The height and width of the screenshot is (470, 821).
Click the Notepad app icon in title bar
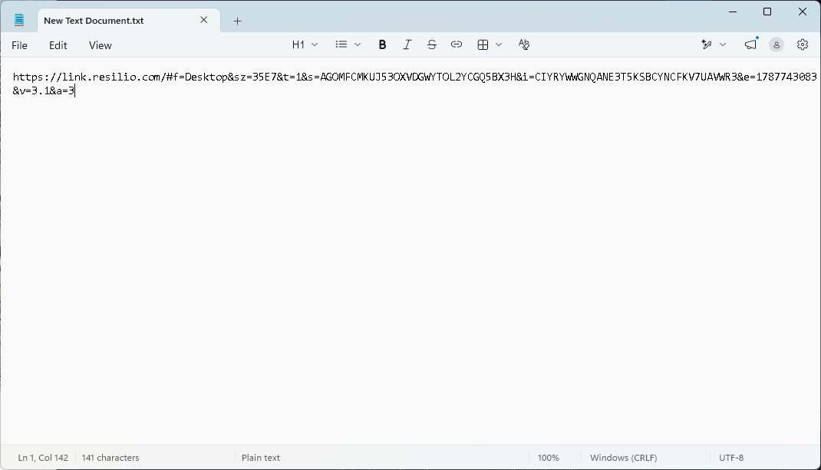point(19,21)
